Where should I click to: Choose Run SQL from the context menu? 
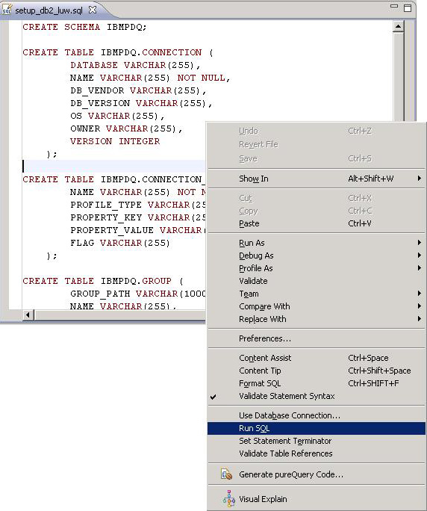[317, 428]
